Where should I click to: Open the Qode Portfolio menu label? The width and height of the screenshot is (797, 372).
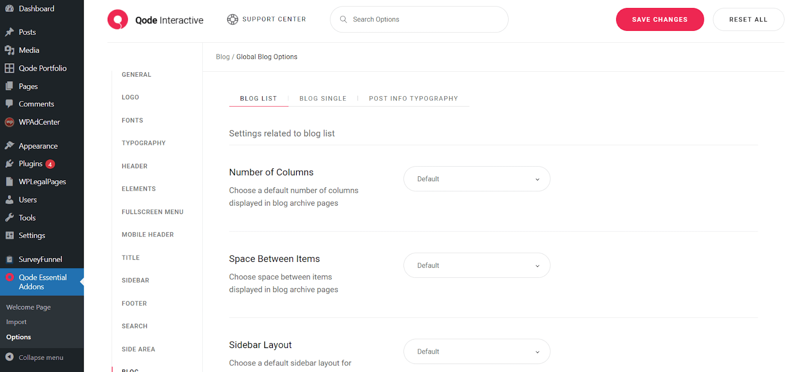(x=43, y=68)
